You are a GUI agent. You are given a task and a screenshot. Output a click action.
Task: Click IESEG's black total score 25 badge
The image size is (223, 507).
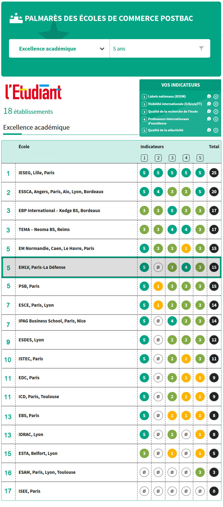tap(214, 173)
